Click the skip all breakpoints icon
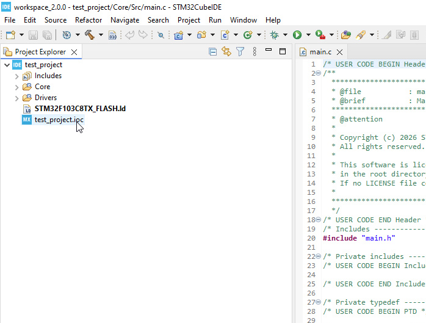Viewport: 426px width, 323px height. pos(161,35)
